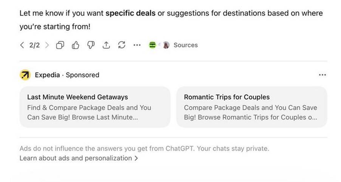
Task: Open Learn about ads and personalization
Action: click(x=76, y=158)
